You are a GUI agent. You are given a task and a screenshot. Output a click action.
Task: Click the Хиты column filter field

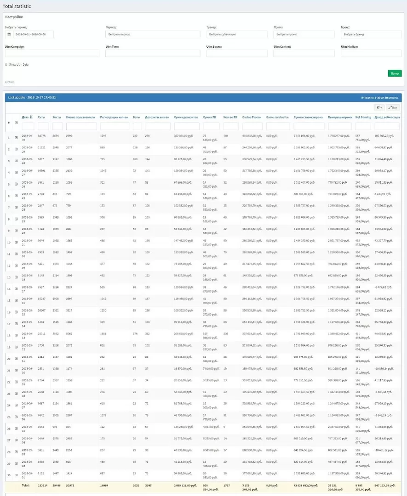point(43,126)
